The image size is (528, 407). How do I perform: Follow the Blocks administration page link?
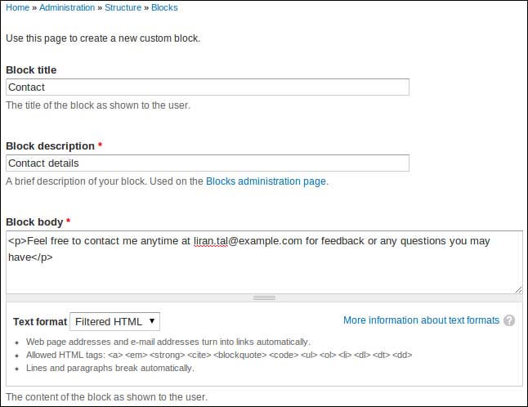(x=266, y=181)
